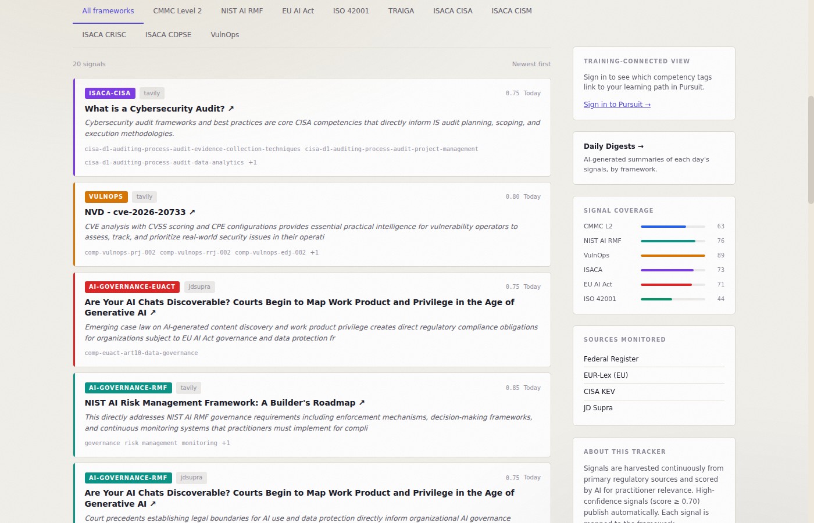This screenshot has width=814, height=523.
Task: Click the page vertical scrollbar thumb
Action: (x=811, y=149)
